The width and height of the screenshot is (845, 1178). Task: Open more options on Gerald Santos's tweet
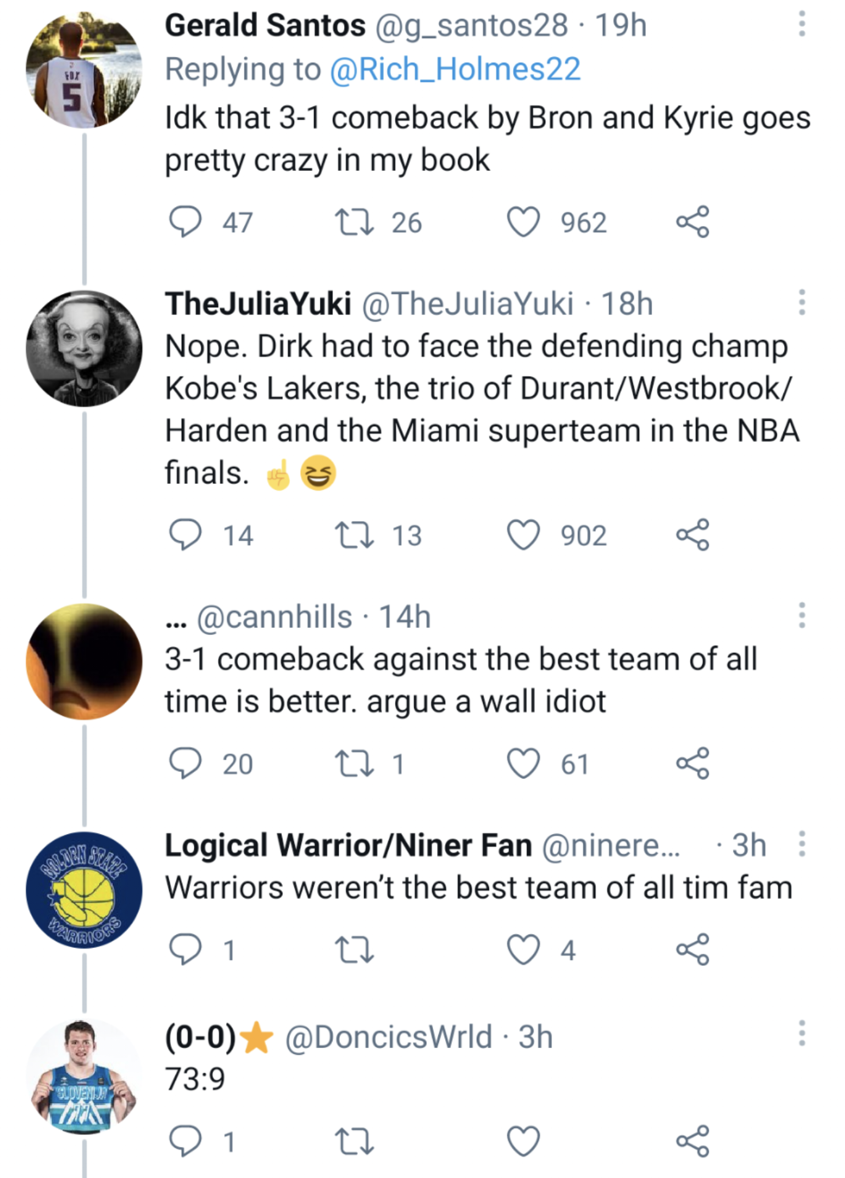[x=801, y=25]
